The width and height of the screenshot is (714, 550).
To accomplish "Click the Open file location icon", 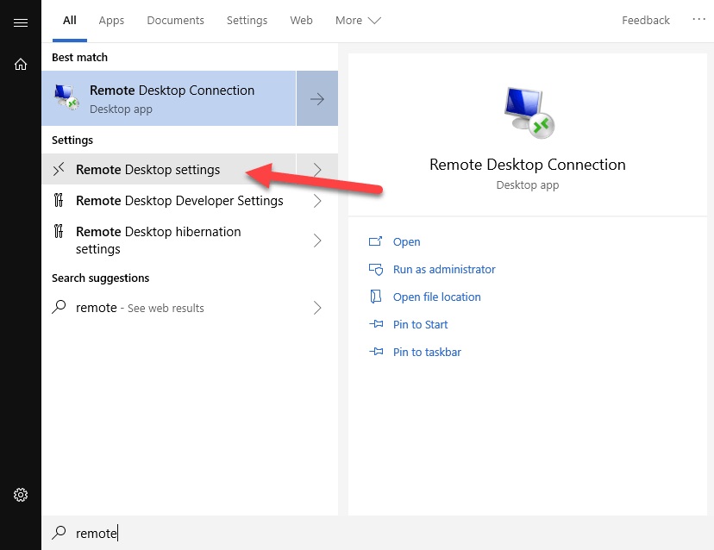I will (376, 297).
